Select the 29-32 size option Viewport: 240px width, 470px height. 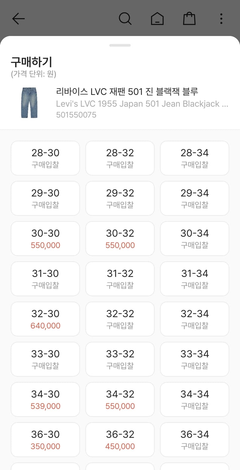[120, 198]
